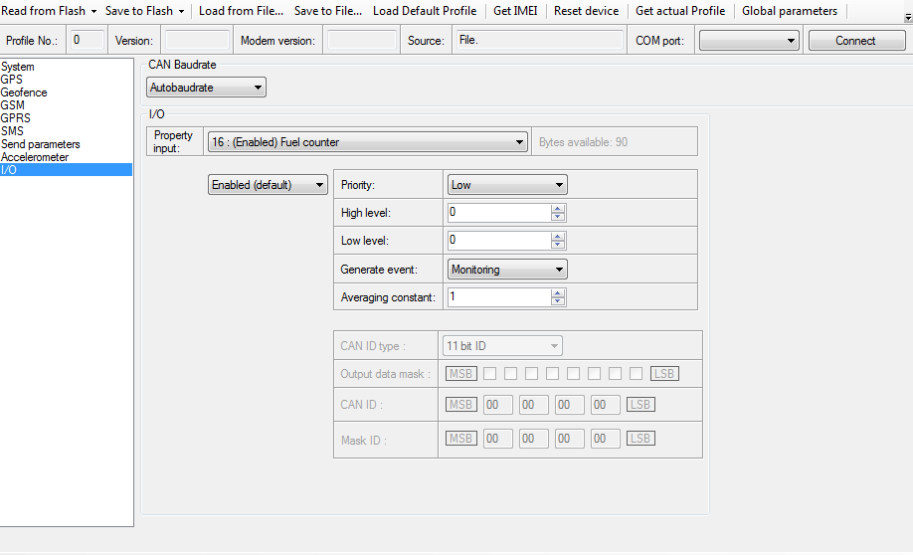Click the Low level input field

click(x=497, y=241)
